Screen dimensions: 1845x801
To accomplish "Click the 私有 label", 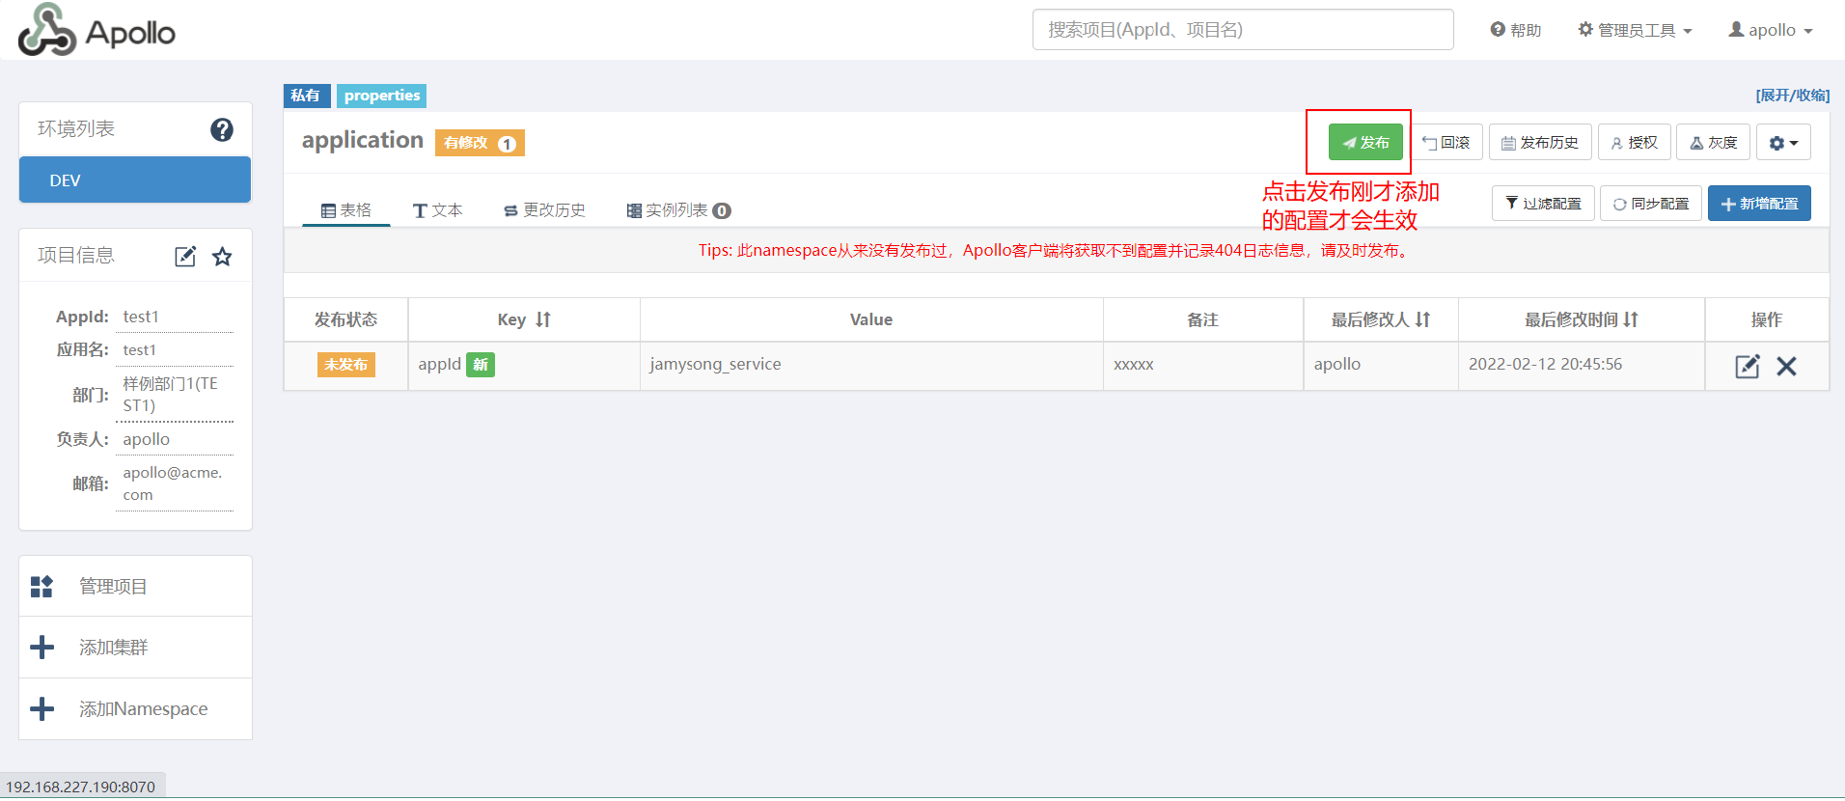I will [x=306, y=96].
